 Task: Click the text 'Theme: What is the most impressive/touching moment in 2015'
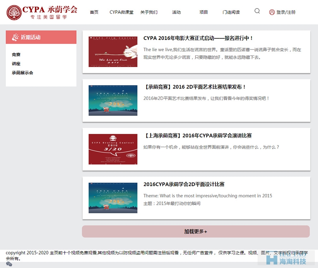pos(208,196)
